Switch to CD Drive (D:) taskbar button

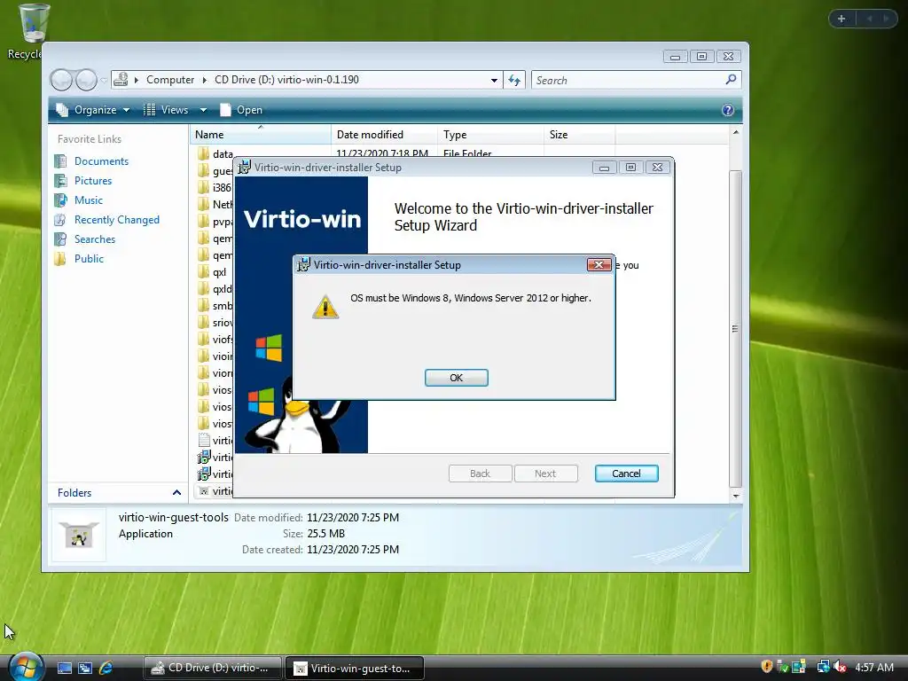(x=213, y=668)
